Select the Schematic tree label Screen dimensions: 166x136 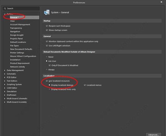[11, 74]
